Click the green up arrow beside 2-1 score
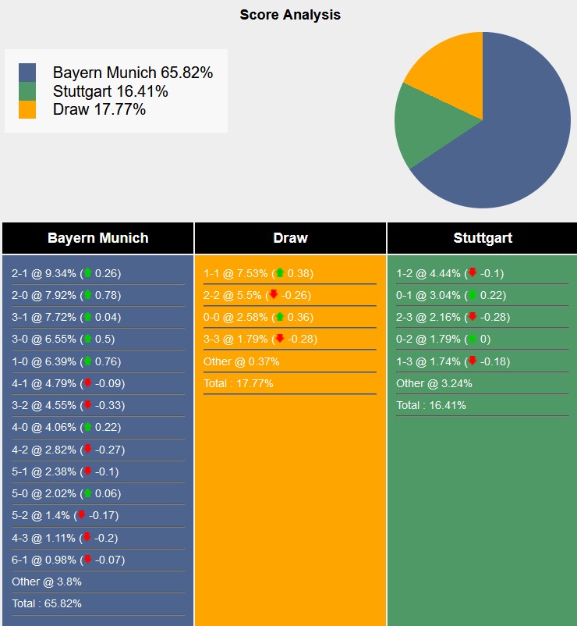Image resolution: width=577 pixels, height=626 pixels. (87, 273)
